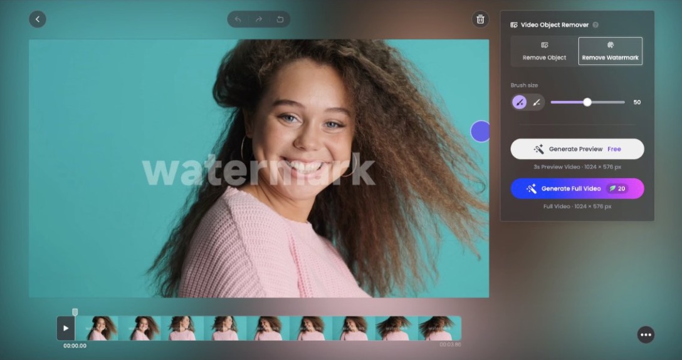Image resolution: width=682 pixels, height=360 pixels.
Task: Select the eraser brush tool
Action: (x=537, y=102)
